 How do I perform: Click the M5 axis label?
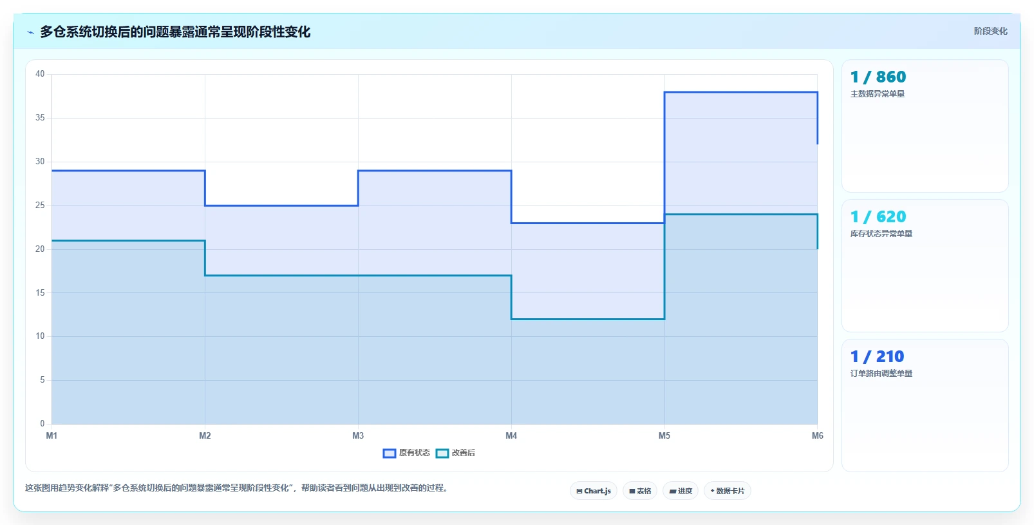tap(664, 435)
